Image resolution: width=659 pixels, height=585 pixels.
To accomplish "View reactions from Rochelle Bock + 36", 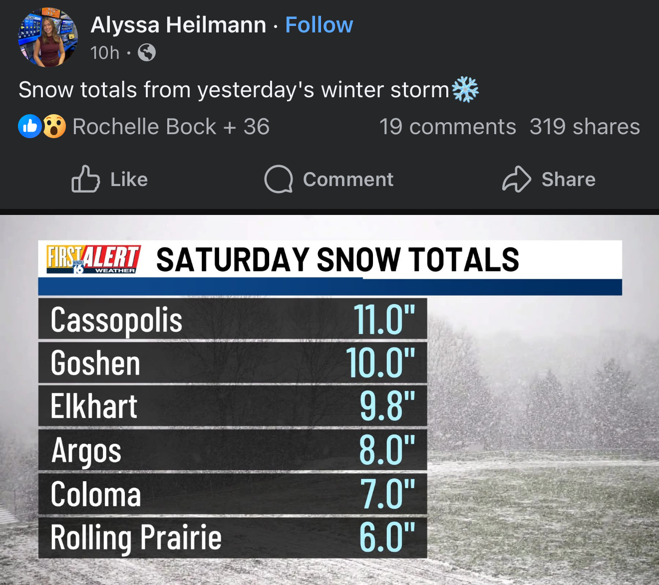I will pyautogui.click(x=171, y=127).
